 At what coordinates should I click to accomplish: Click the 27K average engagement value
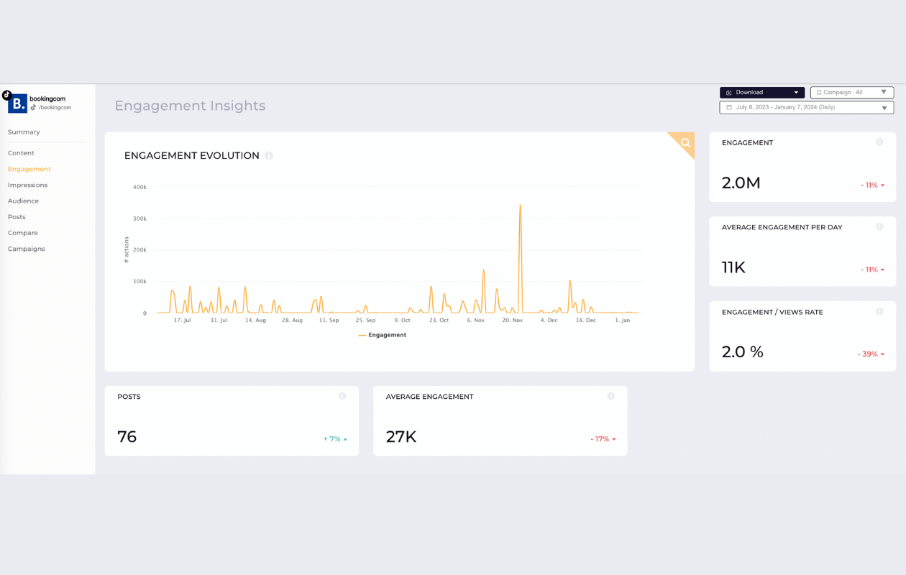(x=401, y=437)
